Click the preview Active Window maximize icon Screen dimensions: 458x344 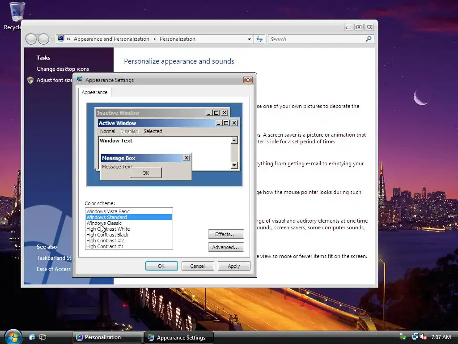point(226,123)
